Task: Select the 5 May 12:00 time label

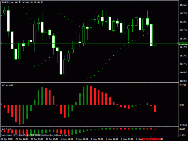Action: click(112, 139)
